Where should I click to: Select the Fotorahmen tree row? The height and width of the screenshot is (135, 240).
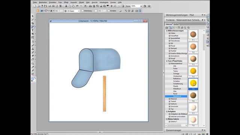point(176,41)
